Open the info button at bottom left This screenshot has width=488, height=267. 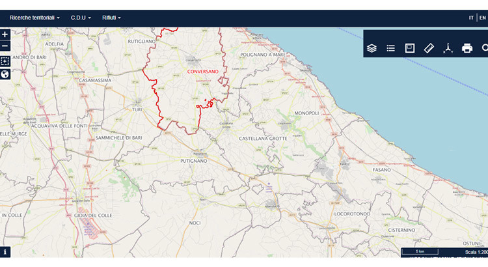pyautogui.click(x=5, y=251)
